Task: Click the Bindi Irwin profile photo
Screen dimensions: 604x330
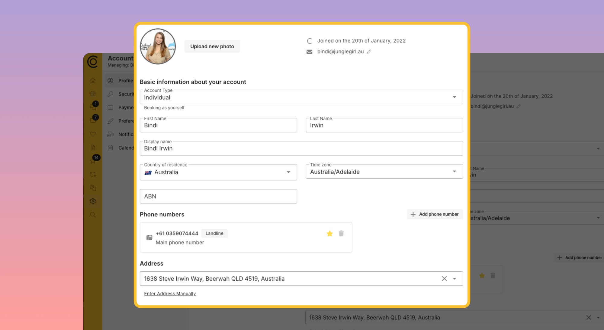Action: [158, 46]
